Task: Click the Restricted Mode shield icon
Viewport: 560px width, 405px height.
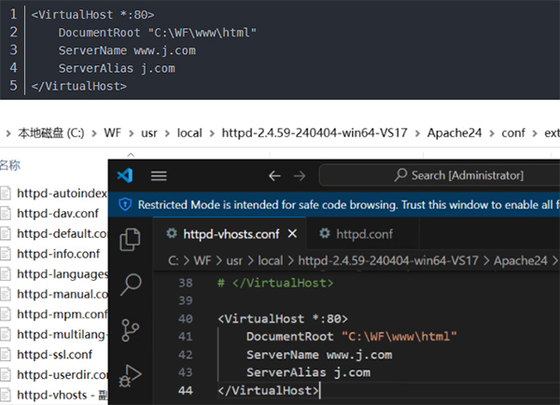Action: tap(125, 203)
